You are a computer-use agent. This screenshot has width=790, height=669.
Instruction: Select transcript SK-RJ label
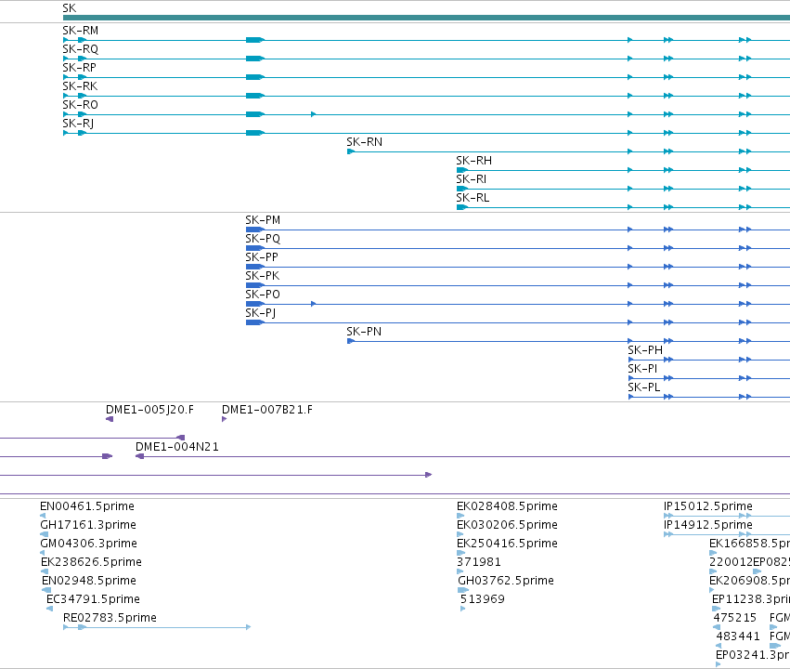[78, 124]
